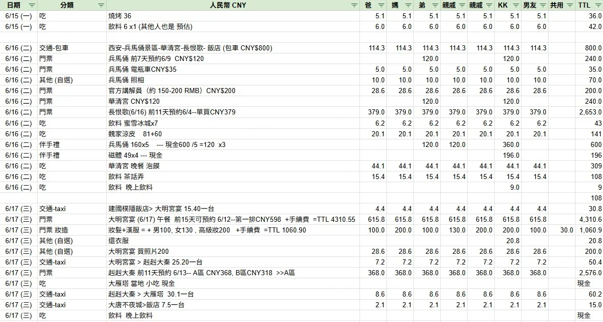603x322 pixels.
Task: Select the cell '華清宮 晚餐 泡饃'
Action: click(x=233, y=166)
